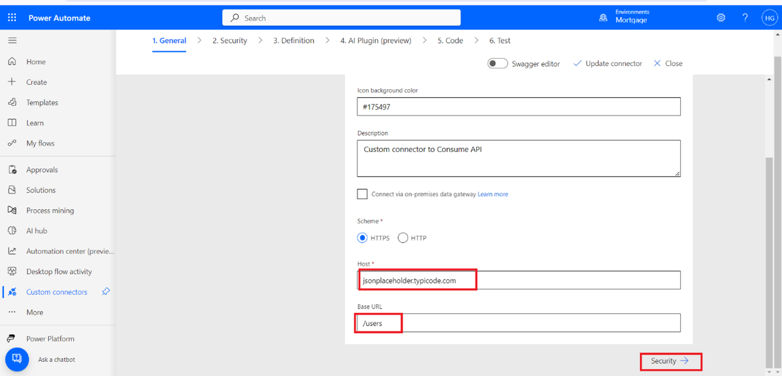
Task: Open the Learn more link
Action: (x=492, y=194)
